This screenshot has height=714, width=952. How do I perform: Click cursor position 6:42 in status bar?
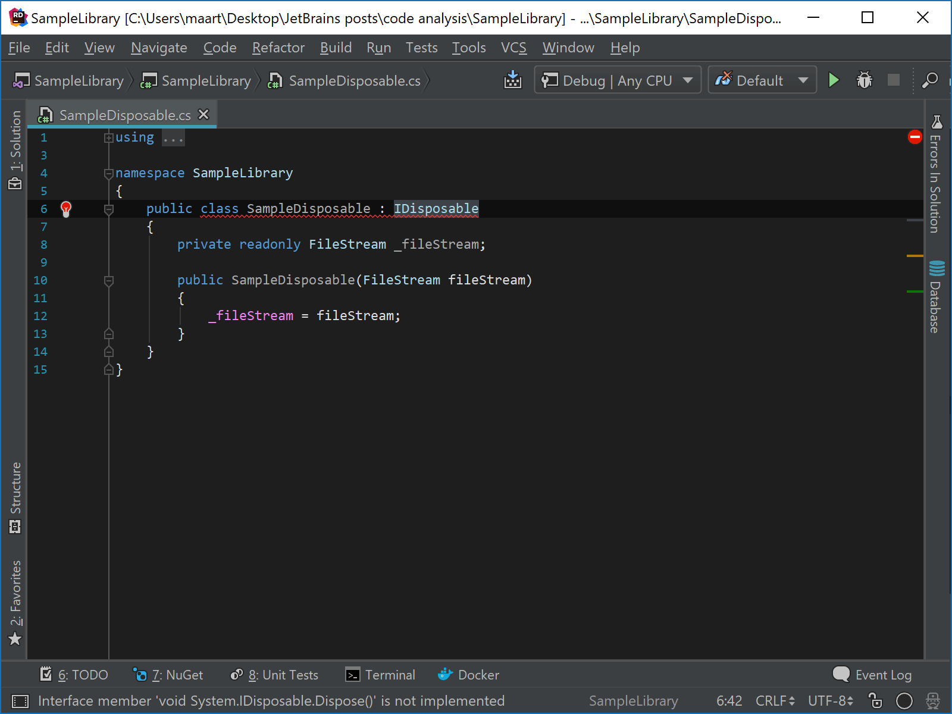pos(729,701)
